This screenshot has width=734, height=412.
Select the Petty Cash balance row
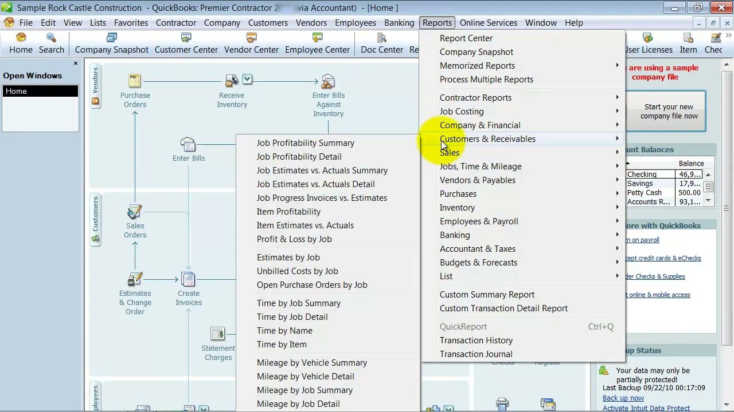tap(665, 192)
